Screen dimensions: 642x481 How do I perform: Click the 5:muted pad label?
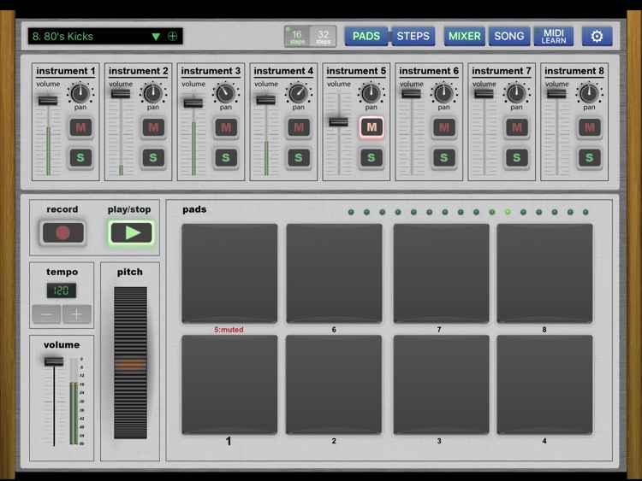coord(229,330)
